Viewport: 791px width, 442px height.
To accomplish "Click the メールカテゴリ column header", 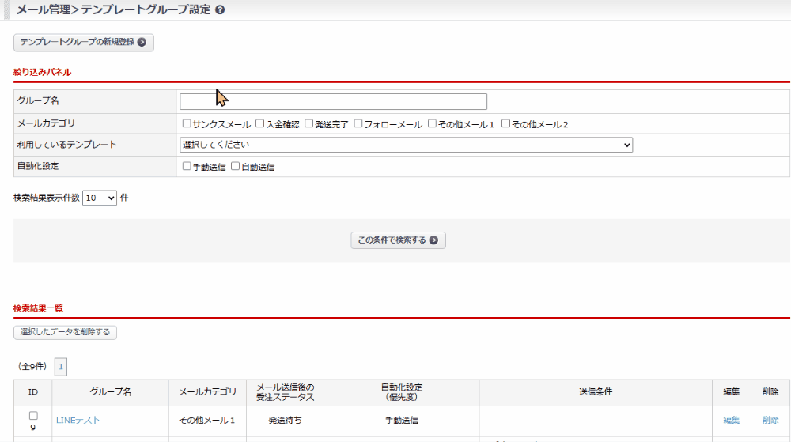I will click(207, 392).
